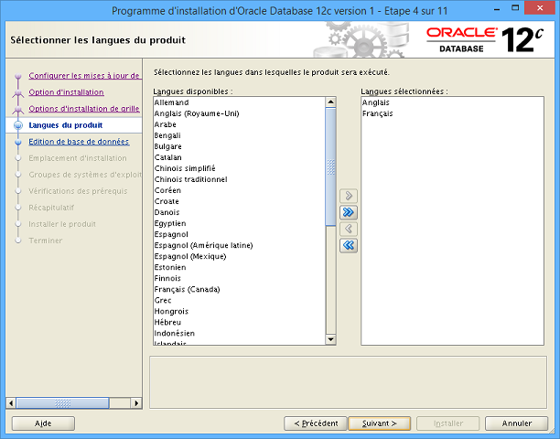Screen dimensions: 560x439
Task: Select Egyptien in available languages
Action: (240, 223)
